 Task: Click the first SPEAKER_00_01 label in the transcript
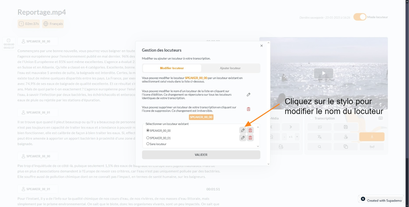[38, 112]
